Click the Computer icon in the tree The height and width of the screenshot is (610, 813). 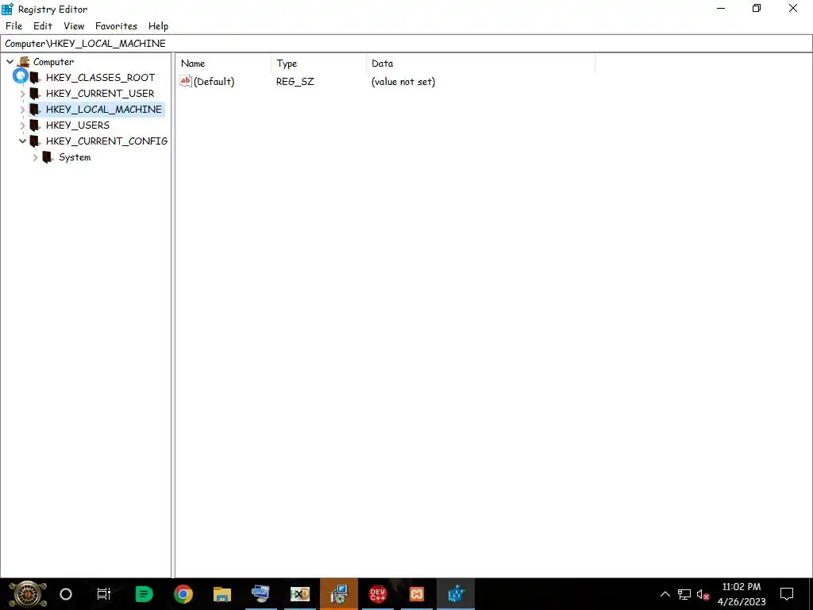tap(23, 62)
